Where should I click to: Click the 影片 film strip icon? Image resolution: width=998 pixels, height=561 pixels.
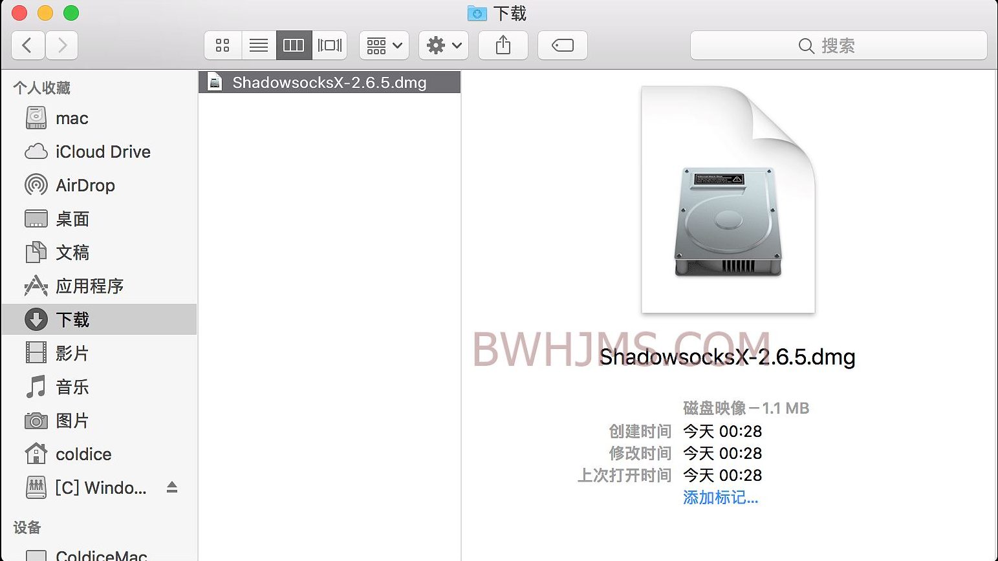pyautogui.click(x=36, y=353)
